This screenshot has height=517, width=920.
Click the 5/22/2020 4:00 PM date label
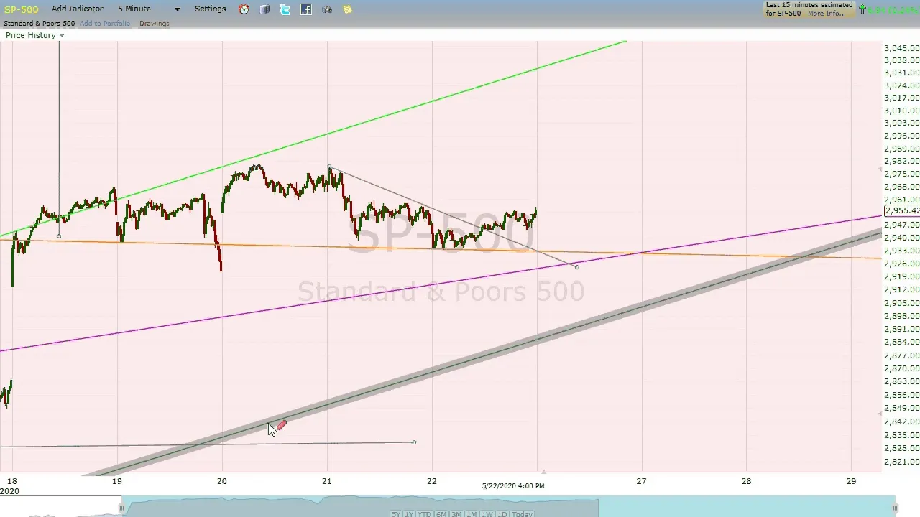(x=513, y=486)
